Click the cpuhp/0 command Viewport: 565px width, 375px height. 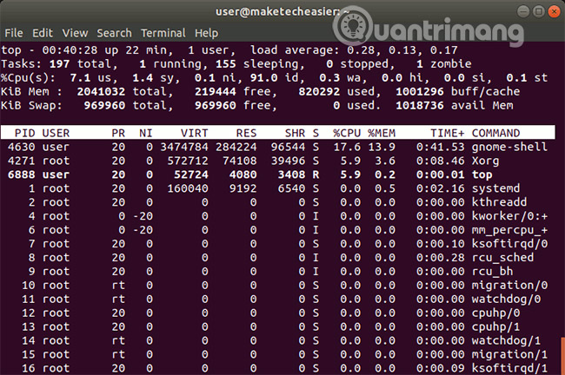(495, 313)
